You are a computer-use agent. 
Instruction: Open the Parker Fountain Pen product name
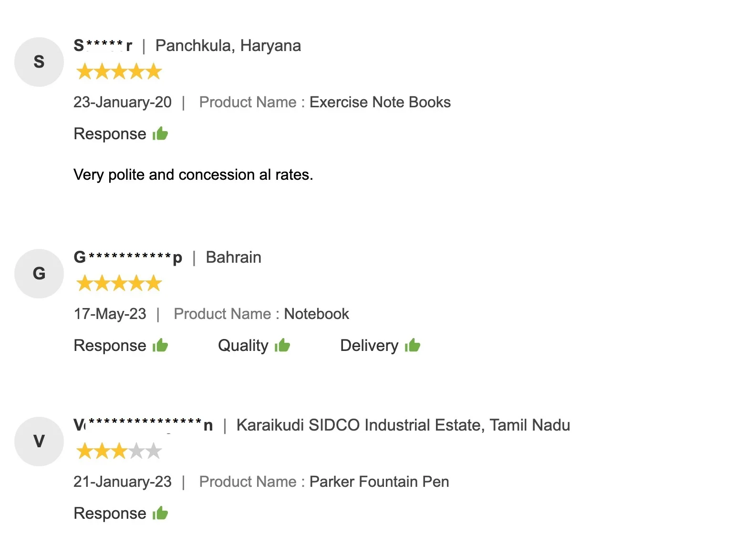tap(379, 482)
